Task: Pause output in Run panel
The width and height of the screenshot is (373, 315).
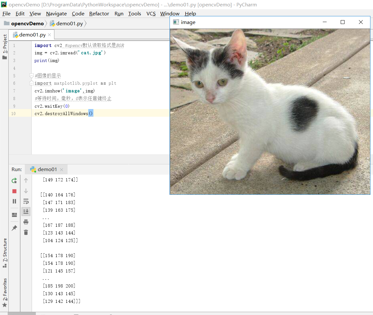Action: pyautogui.click(x=14, y=201)
